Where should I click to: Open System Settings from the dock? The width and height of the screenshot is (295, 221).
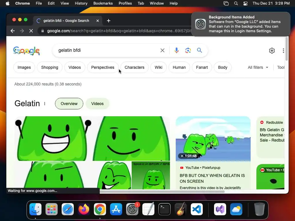(132, 209)
